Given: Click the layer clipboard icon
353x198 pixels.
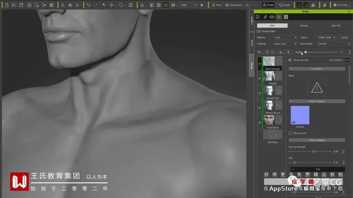Looking at the screenshot, I should point(267,52).
